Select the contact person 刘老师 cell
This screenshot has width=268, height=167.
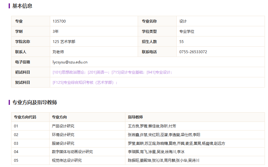point(58,52)
